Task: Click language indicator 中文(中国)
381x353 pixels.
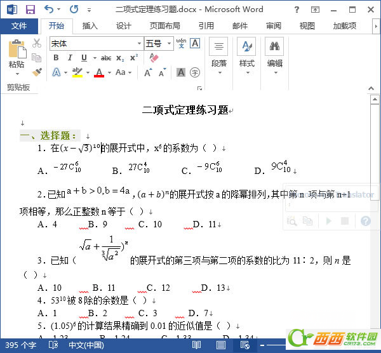Action: 86,345
